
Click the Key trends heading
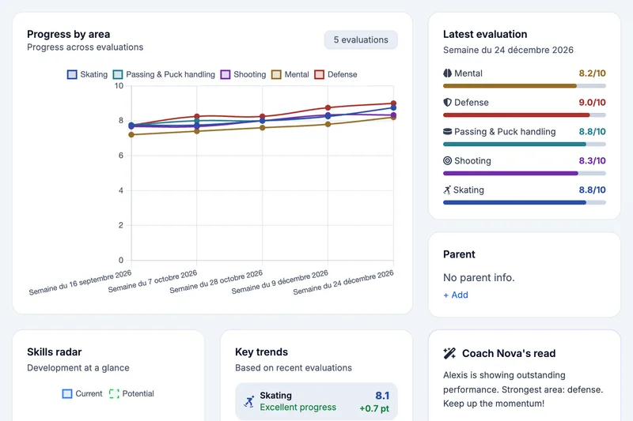click(x=262, y=352)
